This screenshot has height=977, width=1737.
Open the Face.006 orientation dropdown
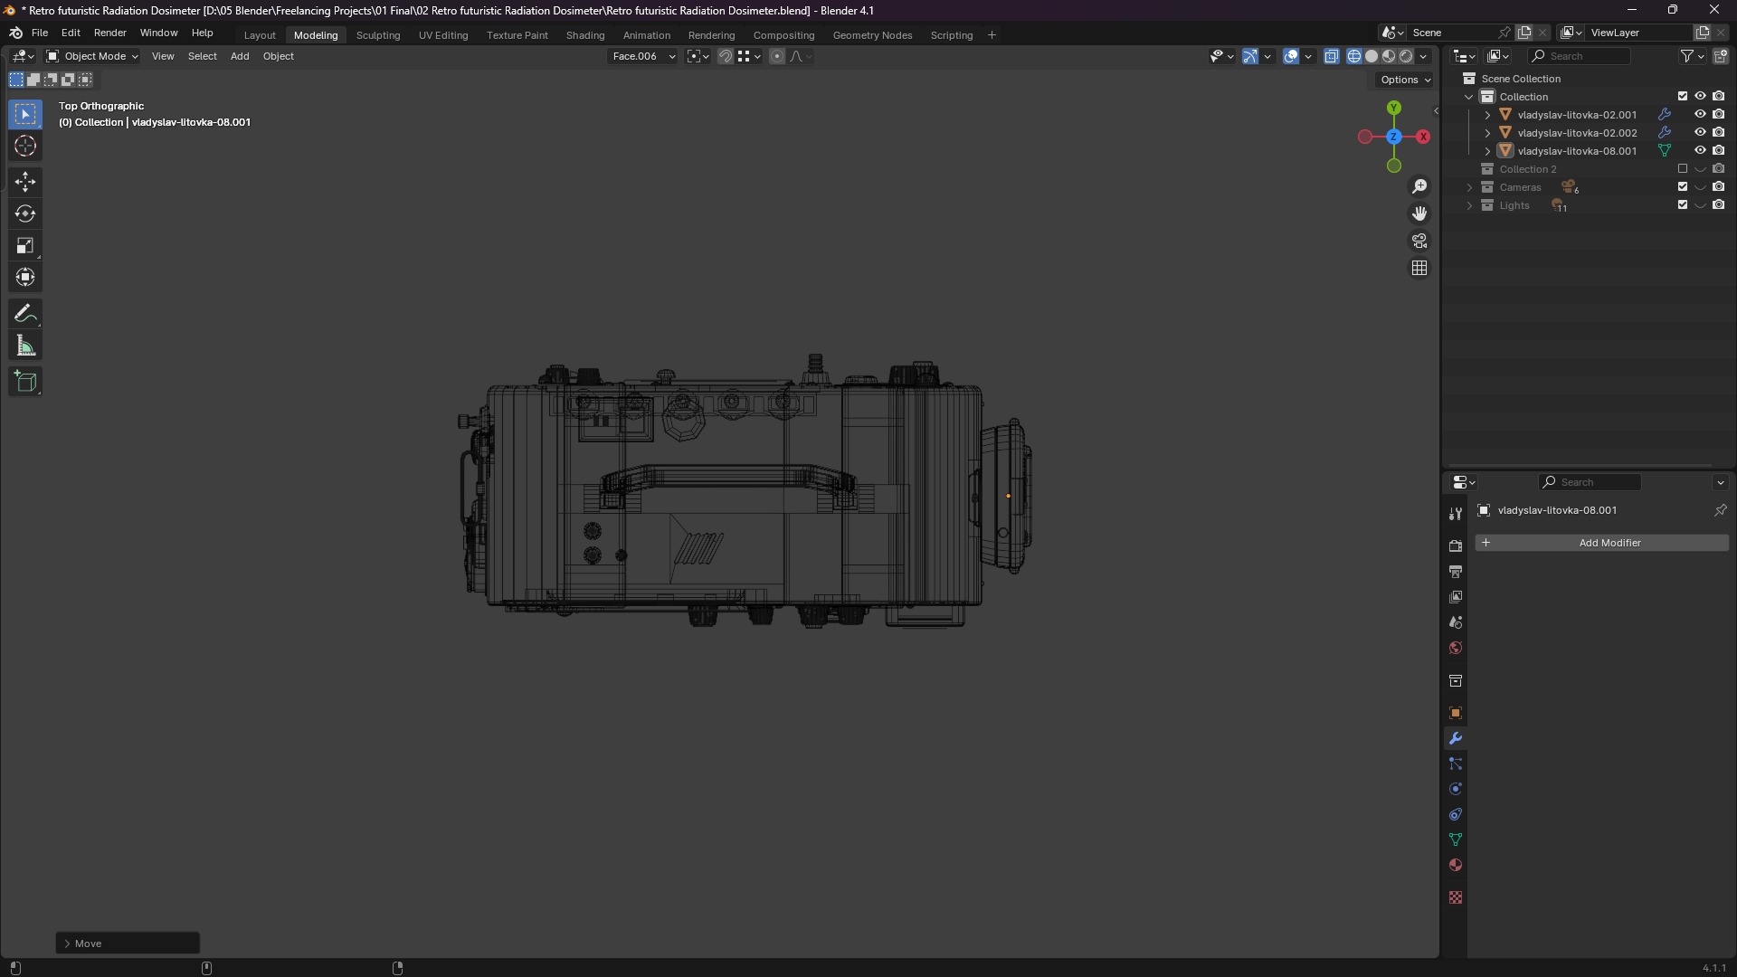click(x=643, y=56)
